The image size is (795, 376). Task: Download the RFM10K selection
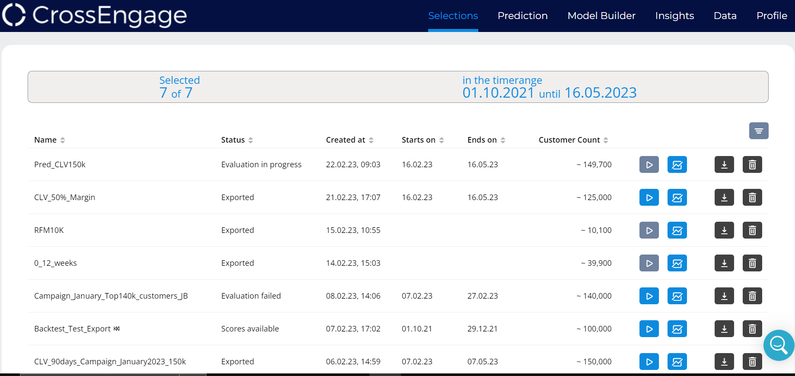724,230
